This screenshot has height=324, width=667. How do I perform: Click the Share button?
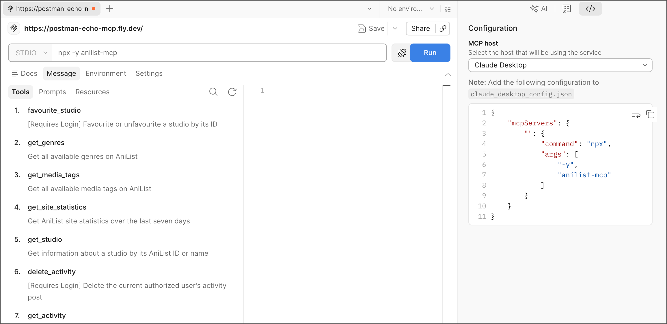(x=420, y=29)
